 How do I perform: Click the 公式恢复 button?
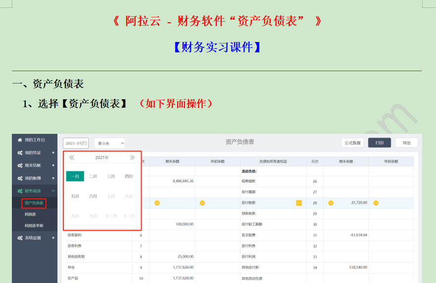pyautogui.click(x=352, y=143)
